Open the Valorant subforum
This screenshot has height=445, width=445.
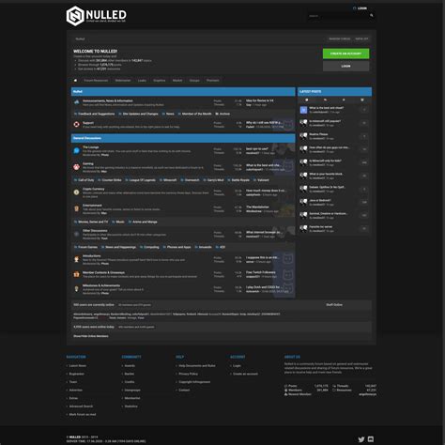[263, 180]
